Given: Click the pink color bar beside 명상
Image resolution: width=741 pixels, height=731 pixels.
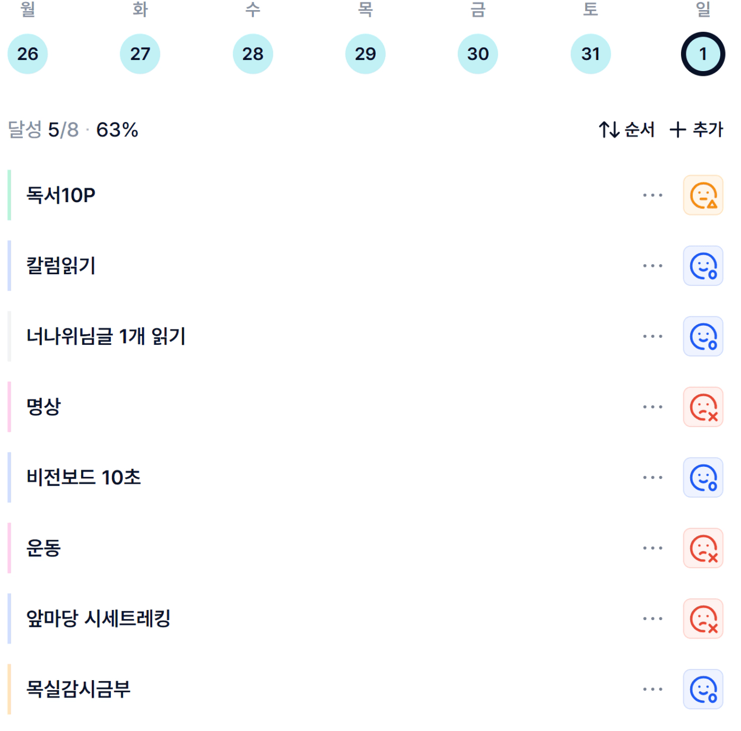Looking at the screenshot, I should tap(9, 407).
